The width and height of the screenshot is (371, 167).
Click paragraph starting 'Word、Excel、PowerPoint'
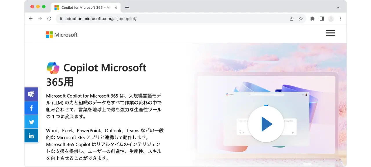click(105, 144)
